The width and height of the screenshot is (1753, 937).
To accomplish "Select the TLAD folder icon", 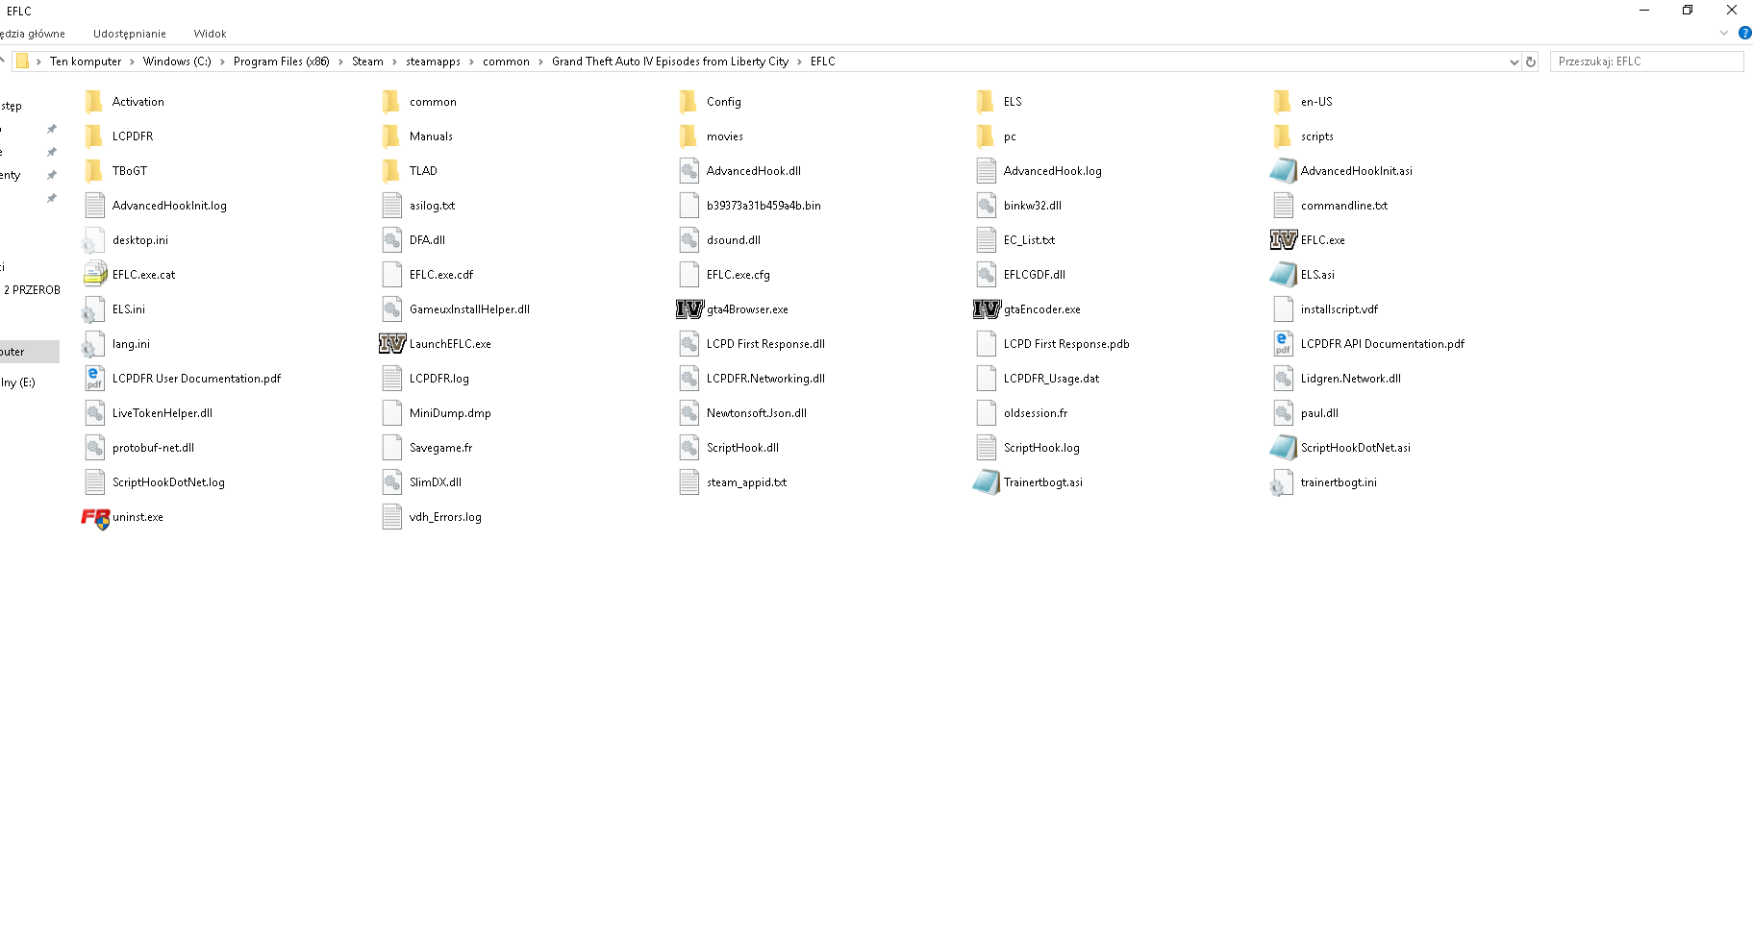I will coord(391,171).
